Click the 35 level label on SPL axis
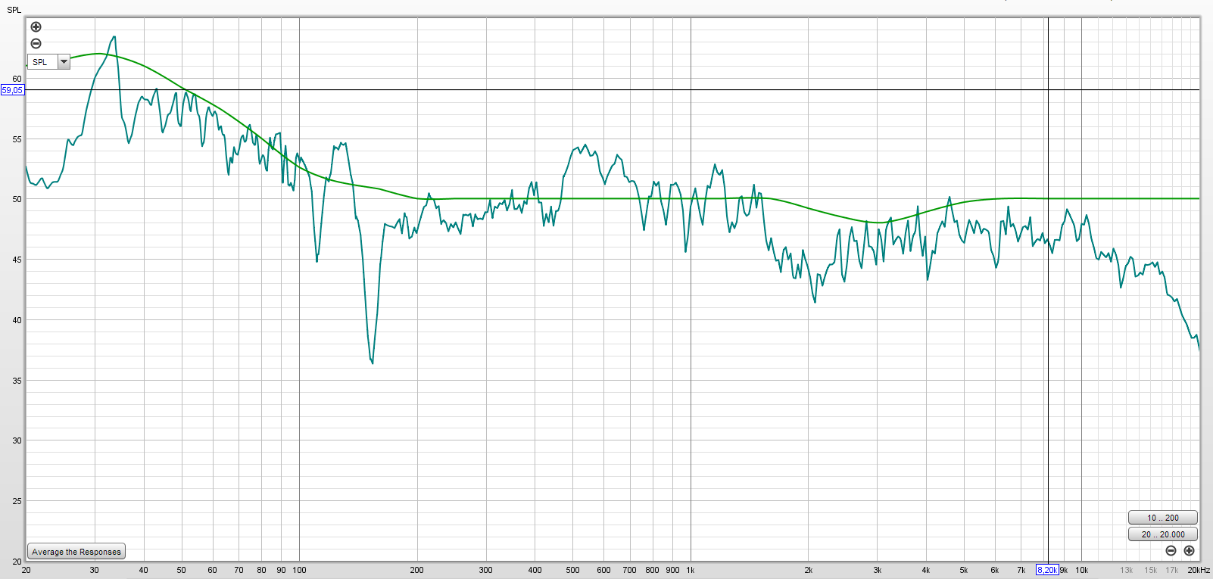 pyautogui.click(x=17, y=381)
